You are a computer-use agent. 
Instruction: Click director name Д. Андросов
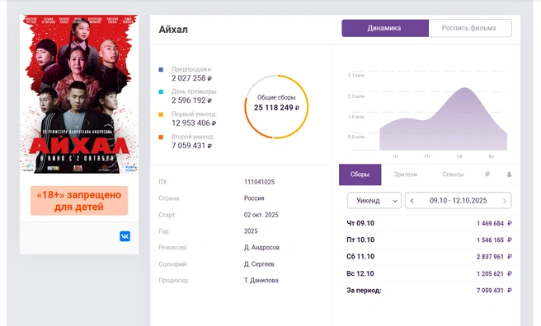pyautogui.click(x=261, y=248)
